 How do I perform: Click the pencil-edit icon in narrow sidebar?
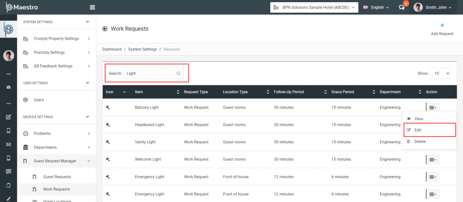[9, 117]
